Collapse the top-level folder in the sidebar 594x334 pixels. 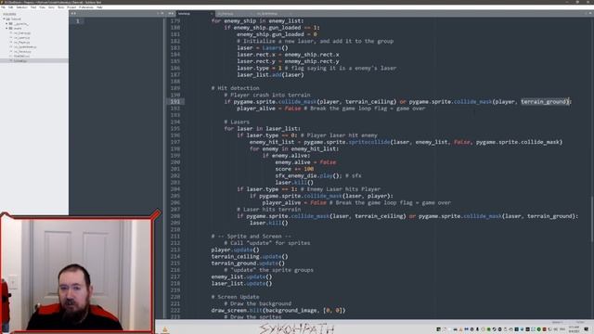(4, 19)
